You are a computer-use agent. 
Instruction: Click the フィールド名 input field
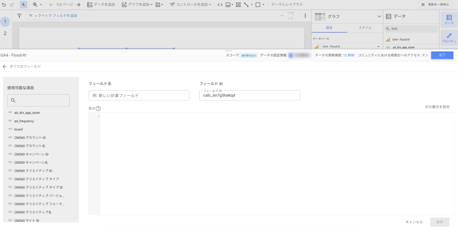coord(139,96)
